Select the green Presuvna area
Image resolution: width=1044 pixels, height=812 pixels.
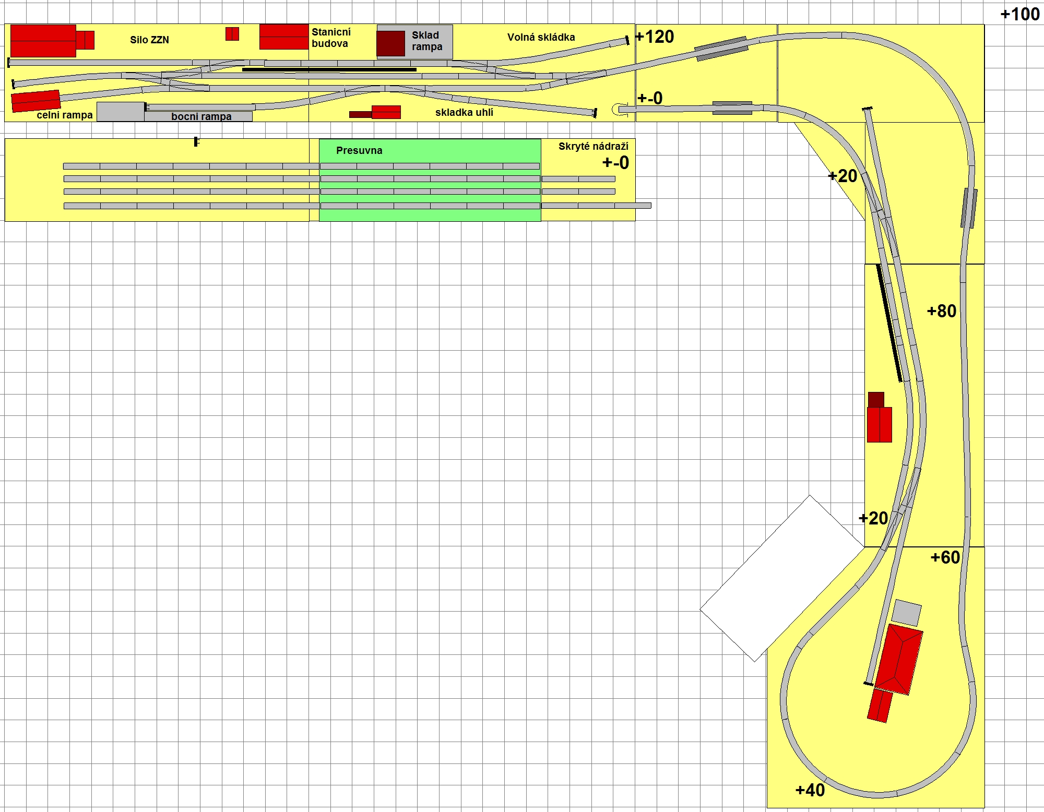pos(430,180)
